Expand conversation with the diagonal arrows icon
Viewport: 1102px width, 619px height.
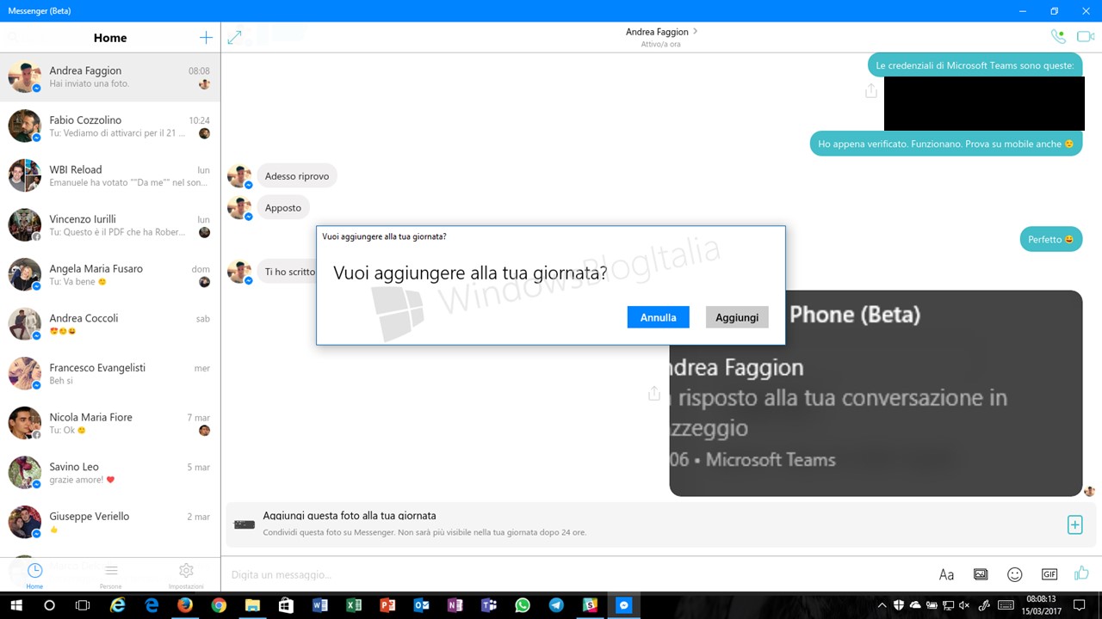coord(234,38)
